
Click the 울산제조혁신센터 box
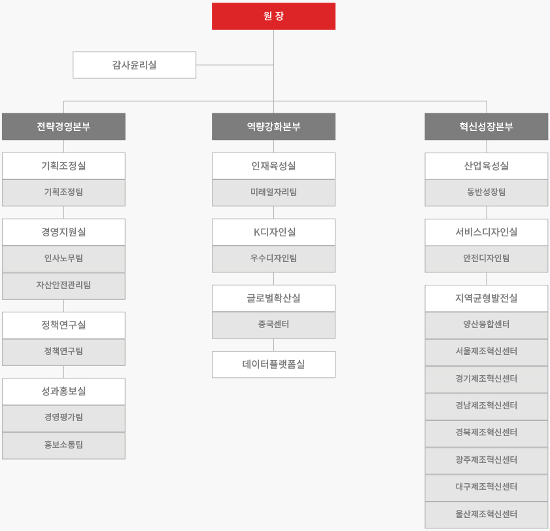pyautogui.click(x=486, y=515)
